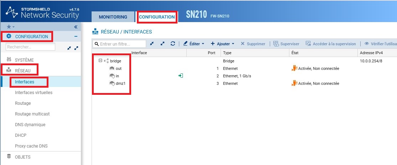This screenshot has width=397, height=165.
Task: Select the dmz1 interface in the tree
Action: click(121, 83)
